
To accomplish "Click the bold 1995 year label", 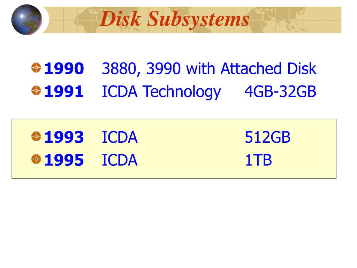I will tap(64, 160).
